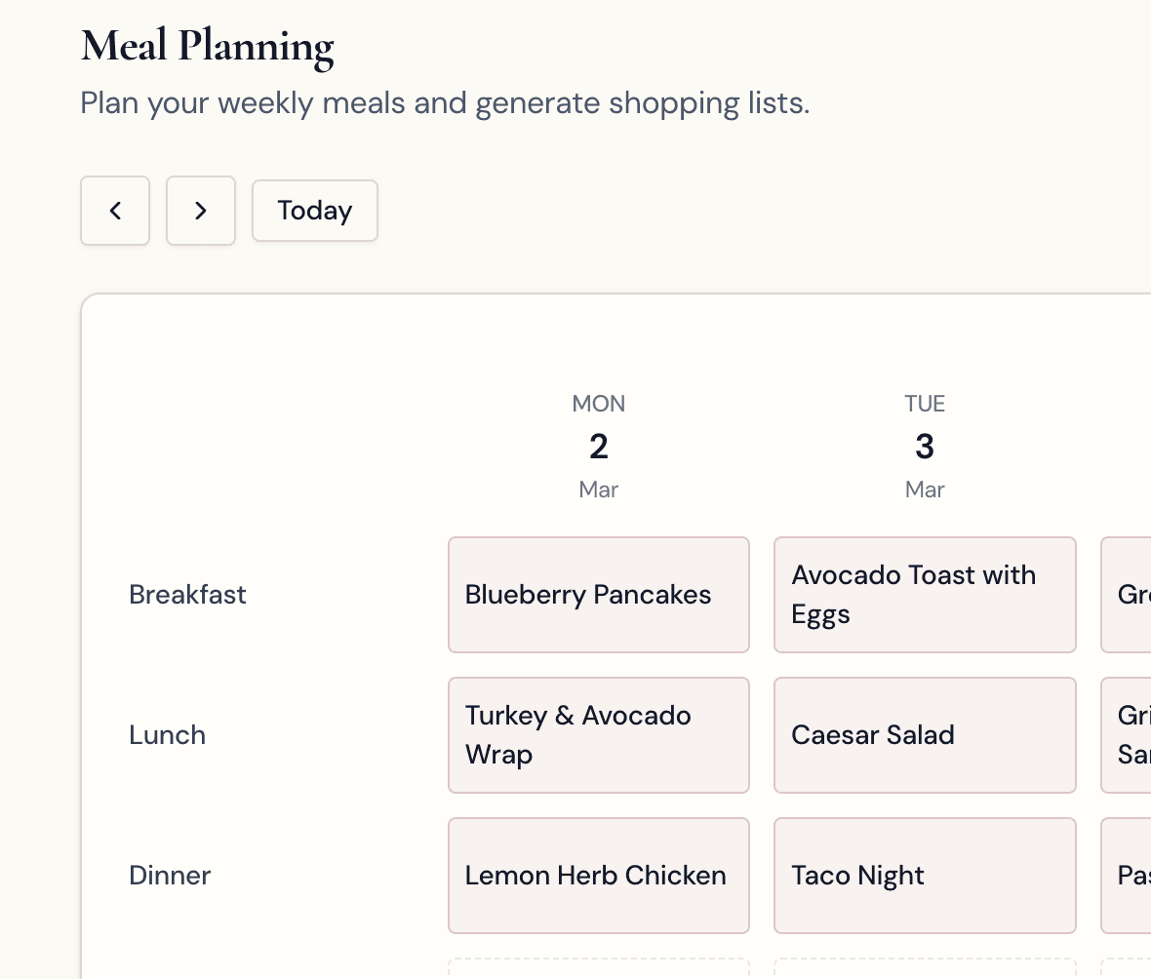Viewport: 1151px width, 979px height.
Task: Open the Turkey & Avocado Wrap lunch entry
Action: click(x=598, y=735)
